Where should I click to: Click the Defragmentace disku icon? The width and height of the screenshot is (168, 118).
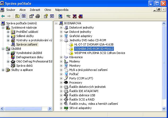(x=13, y=57)
